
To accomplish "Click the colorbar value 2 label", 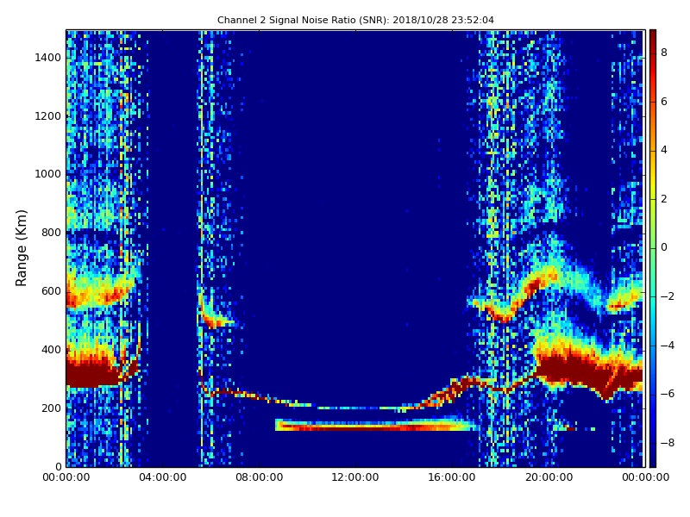I will coord(664,199).
